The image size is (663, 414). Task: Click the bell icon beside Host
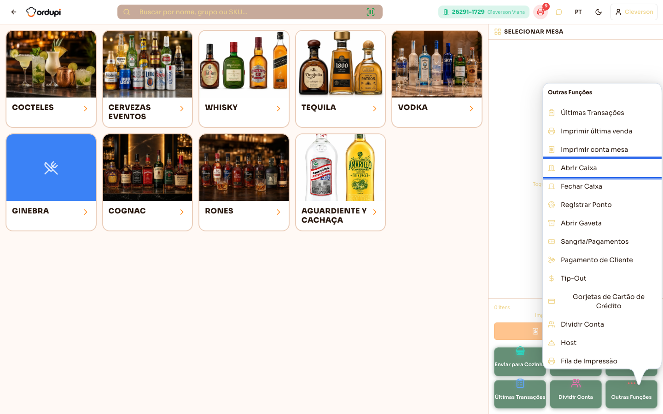click(552, 343)
